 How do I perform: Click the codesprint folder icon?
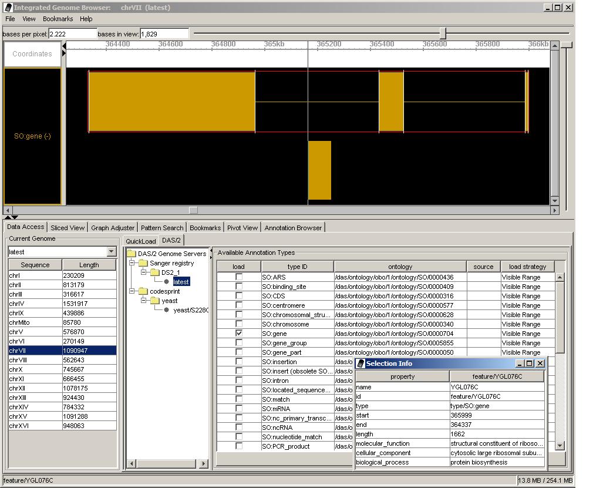point(143,292)
